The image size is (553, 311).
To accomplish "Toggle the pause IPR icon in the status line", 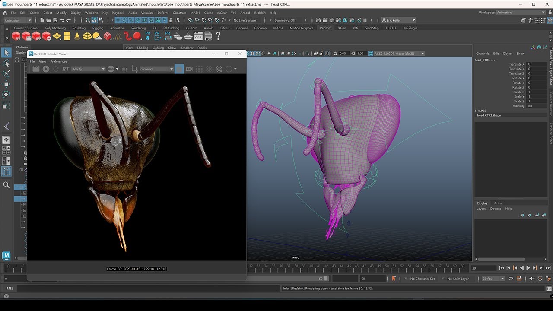I will 365,20.
